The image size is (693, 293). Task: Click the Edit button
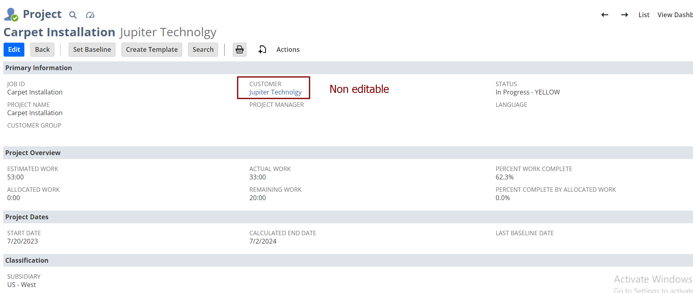pyautogui.click(x=14, y=49)
